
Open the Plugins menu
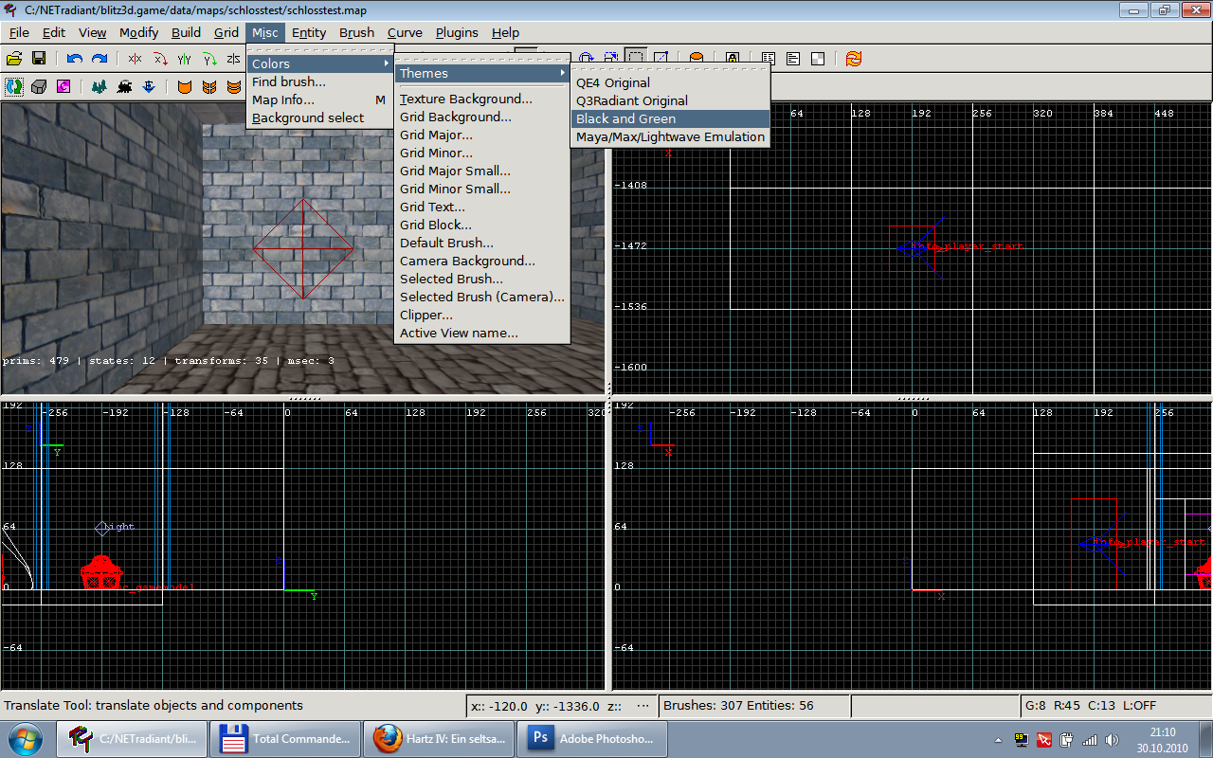point(457,32)
